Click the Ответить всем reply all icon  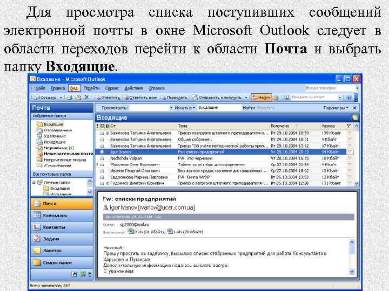coord(126,98)
